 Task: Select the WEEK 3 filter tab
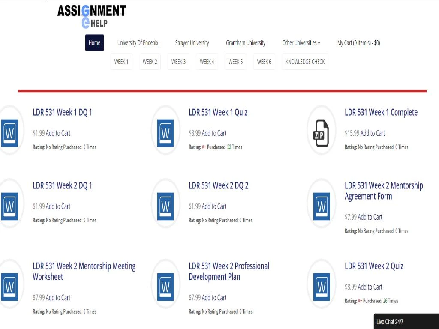pos(178,62)
